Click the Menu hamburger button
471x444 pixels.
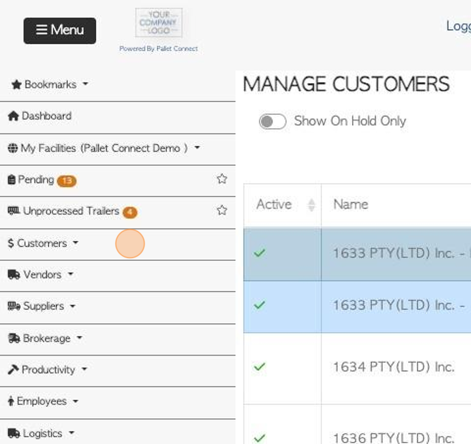pyautogui.click(x=60, y=31)
